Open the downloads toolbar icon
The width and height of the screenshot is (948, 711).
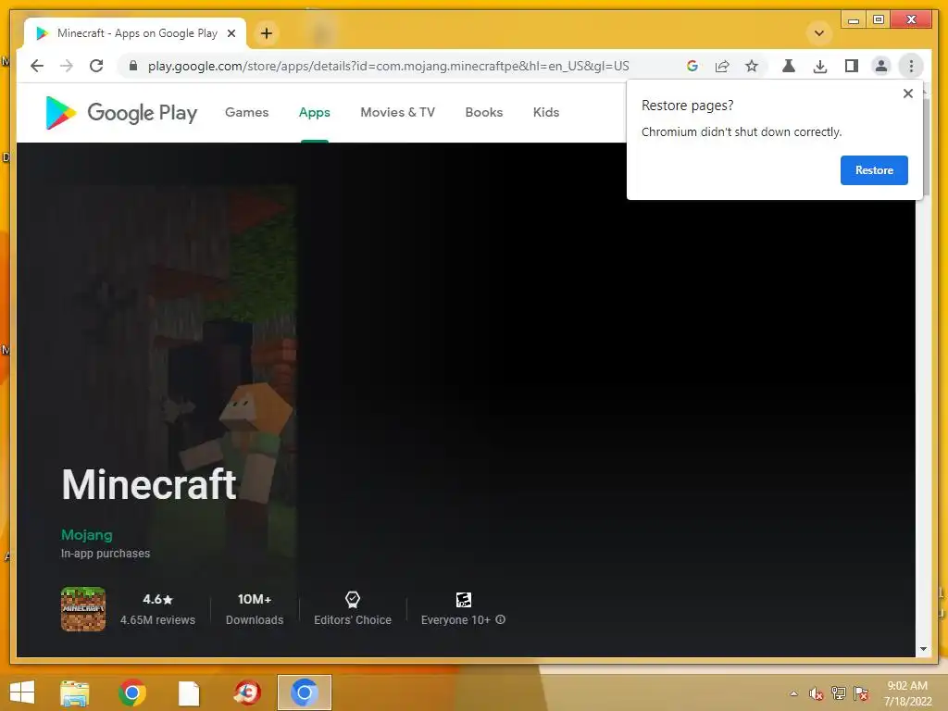pyautogui.click(x=820, y=66)
